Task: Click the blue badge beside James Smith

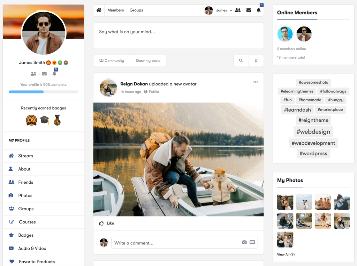Action: point(66,63)
